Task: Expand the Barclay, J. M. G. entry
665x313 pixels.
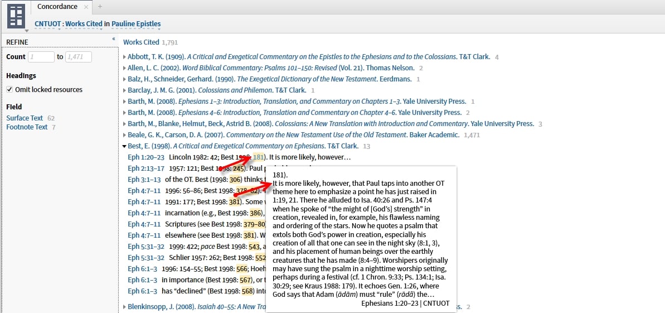Action: coord(124,90)
